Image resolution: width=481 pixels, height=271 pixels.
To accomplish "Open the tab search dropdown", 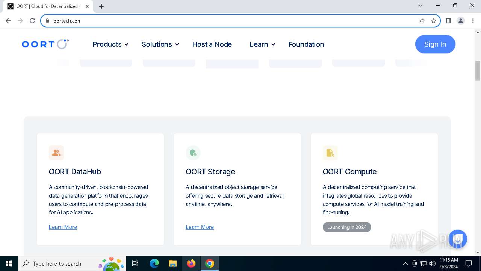I will [x=420, y=5].
